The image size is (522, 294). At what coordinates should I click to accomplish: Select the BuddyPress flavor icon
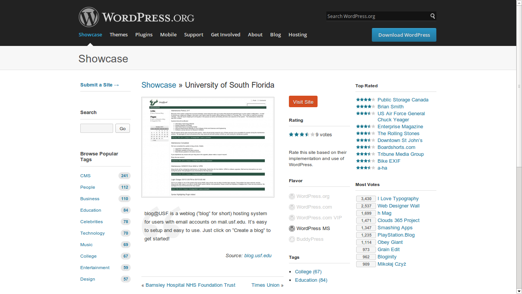(x=292, y=239)
